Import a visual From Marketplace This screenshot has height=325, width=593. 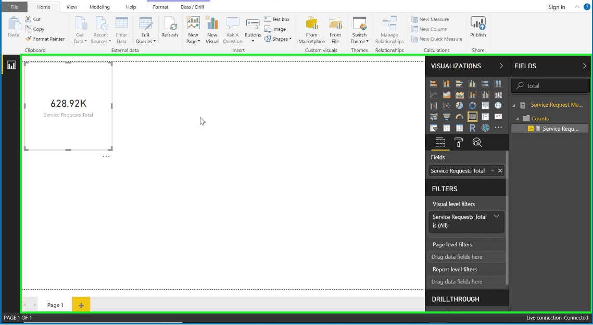click(312, 30)
